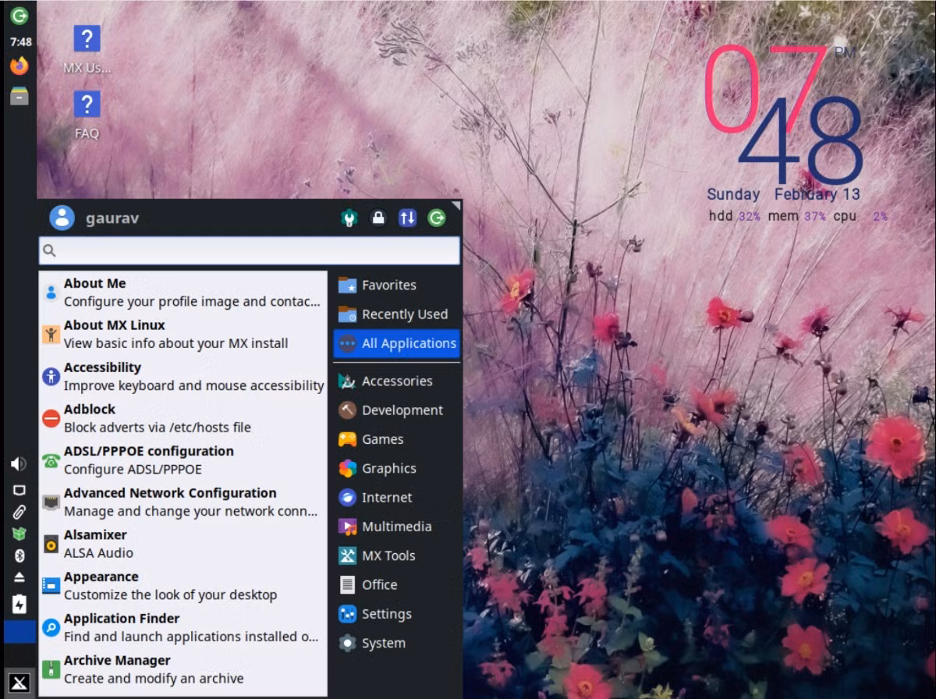Select the All Applications category
The image size is (936, 699).
tap(396, 343)
